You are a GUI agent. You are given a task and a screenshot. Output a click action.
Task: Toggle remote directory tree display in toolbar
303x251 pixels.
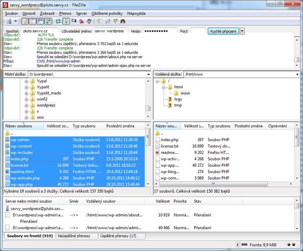(40, 21)
